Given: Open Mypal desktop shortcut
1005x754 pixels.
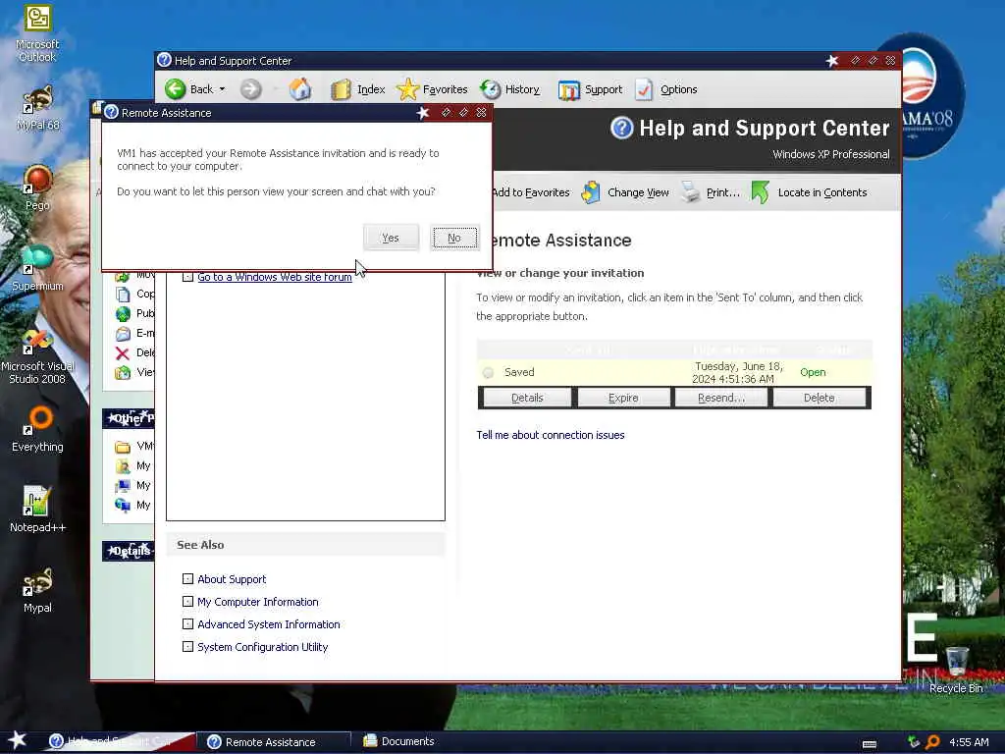Looking at the screenshot, I should 37,590.
